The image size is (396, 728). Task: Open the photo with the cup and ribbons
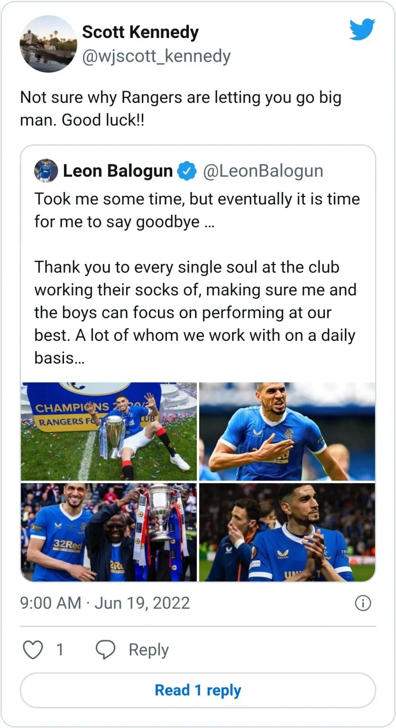(x=109, y=532)
